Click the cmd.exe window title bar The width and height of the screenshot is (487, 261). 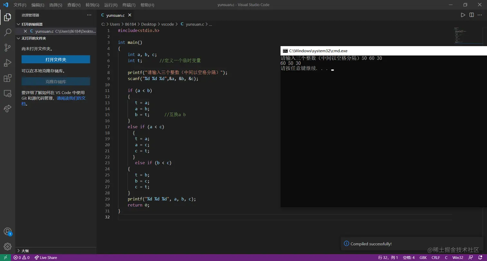click(x=384, y=51)
